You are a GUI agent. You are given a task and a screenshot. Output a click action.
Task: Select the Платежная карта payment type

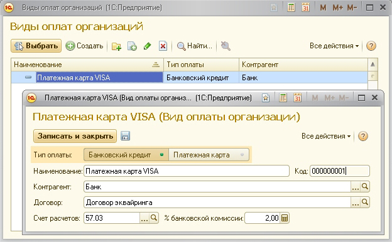(209, 155)
